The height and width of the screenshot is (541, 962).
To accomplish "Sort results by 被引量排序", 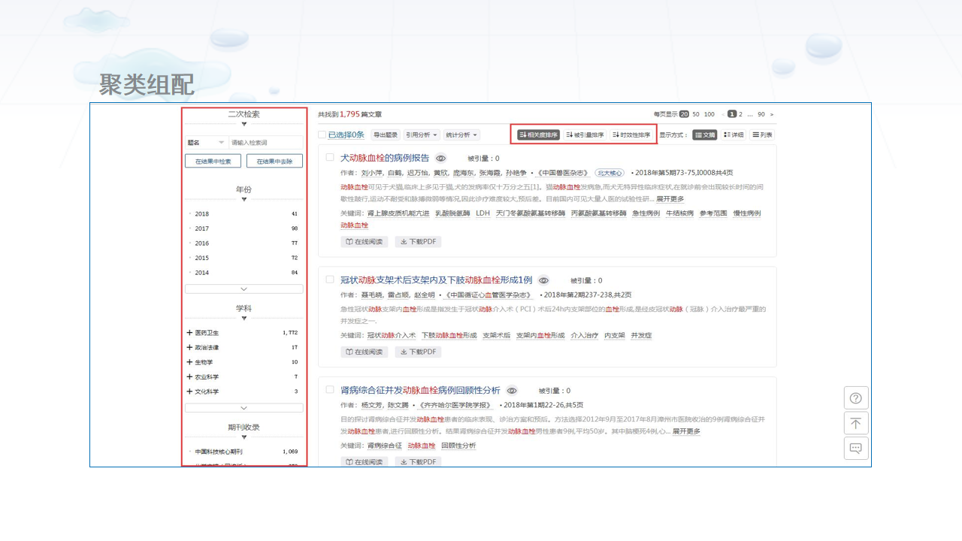I will click(584, 135).
